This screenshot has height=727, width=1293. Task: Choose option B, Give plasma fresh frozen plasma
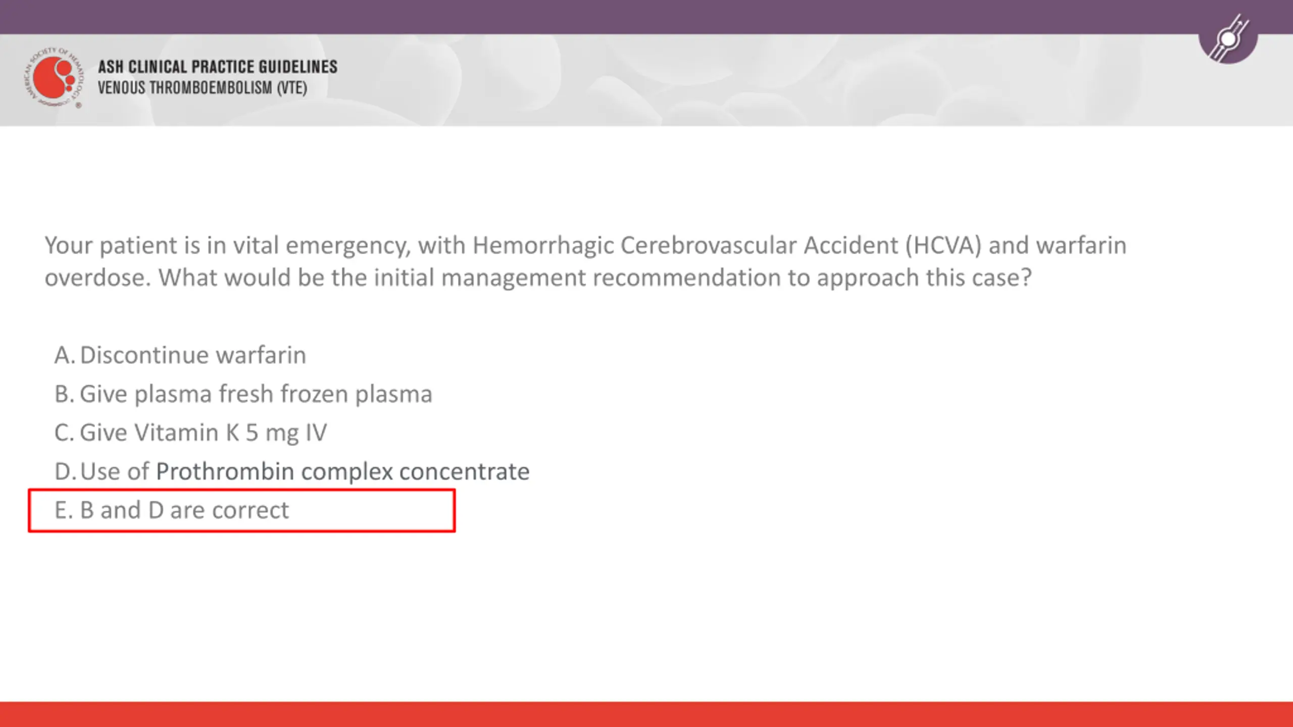pos(243,394)
